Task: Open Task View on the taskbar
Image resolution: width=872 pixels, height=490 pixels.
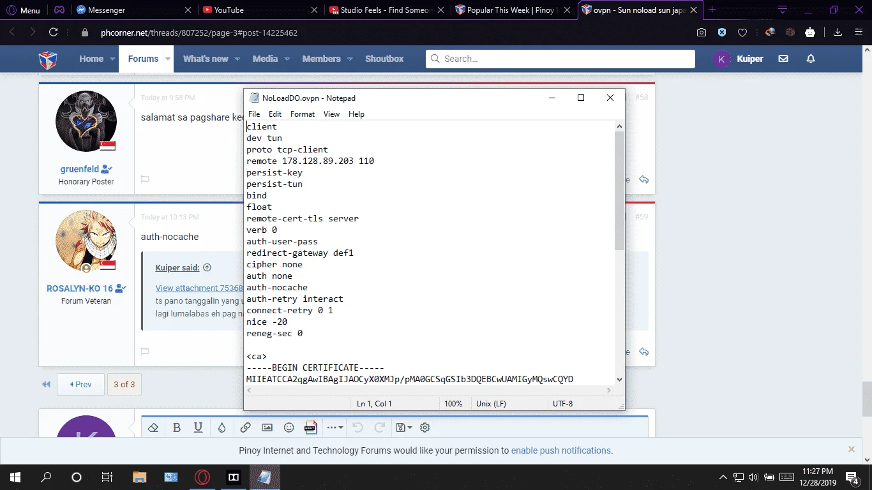Action: point(107,477)
